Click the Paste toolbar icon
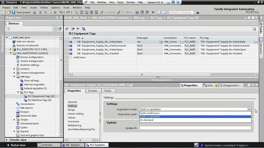Image resolution: width=264 pixels, height=148 pixels. tap(50, 12)
